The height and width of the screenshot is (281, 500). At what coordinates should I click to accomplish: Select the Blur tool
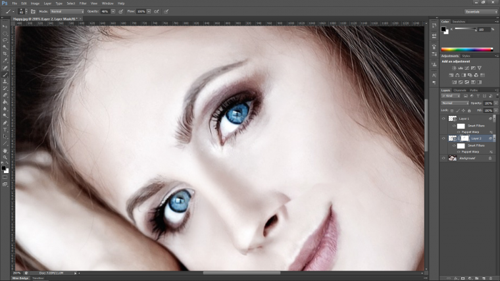[5, 109]
